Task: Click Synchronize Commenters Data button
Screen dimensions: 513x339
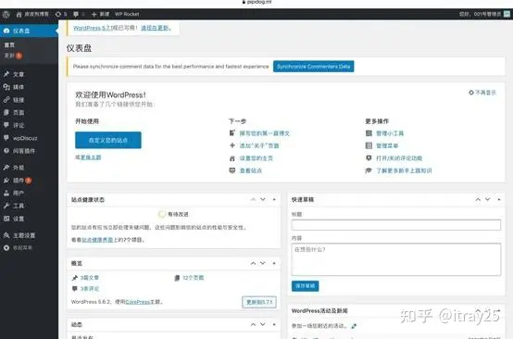Action: click(313, 67)
